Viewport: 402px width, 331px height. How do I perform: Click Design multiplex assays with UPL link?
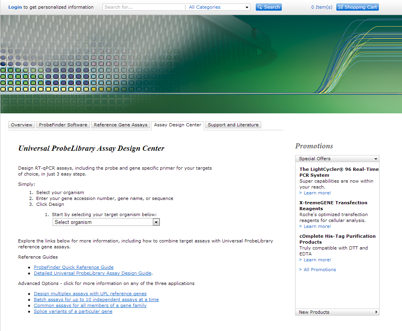[90, 294]
